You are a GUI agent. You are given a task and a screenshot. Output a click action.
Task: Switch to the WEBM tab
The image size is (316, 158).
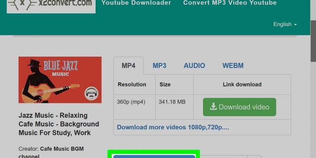pos(233,66)
